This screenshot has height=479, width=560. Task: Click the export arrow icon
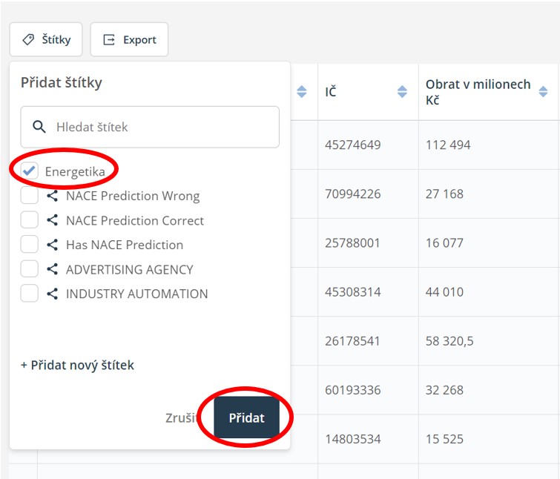[109, 39]
